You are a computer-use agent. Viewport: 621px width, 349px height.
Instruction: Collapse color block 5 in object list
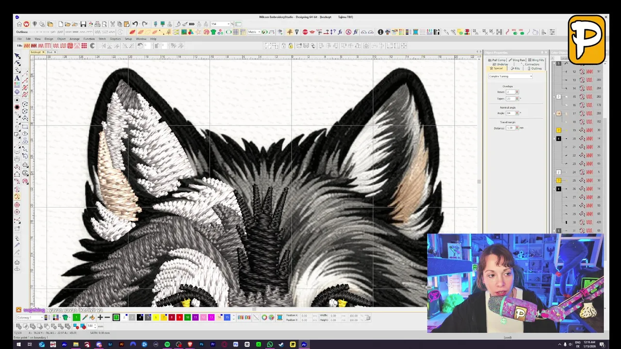554,63
